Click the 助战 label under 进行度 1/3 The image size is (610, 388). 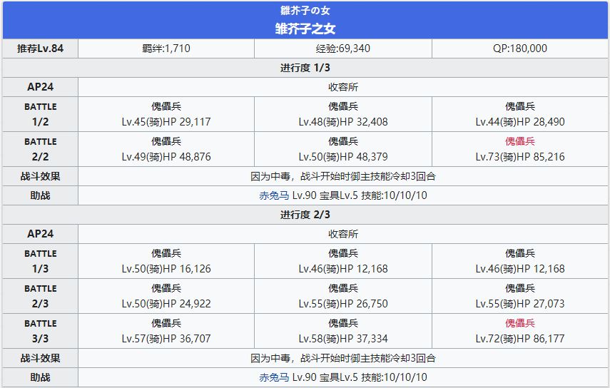tap(40, 195)
